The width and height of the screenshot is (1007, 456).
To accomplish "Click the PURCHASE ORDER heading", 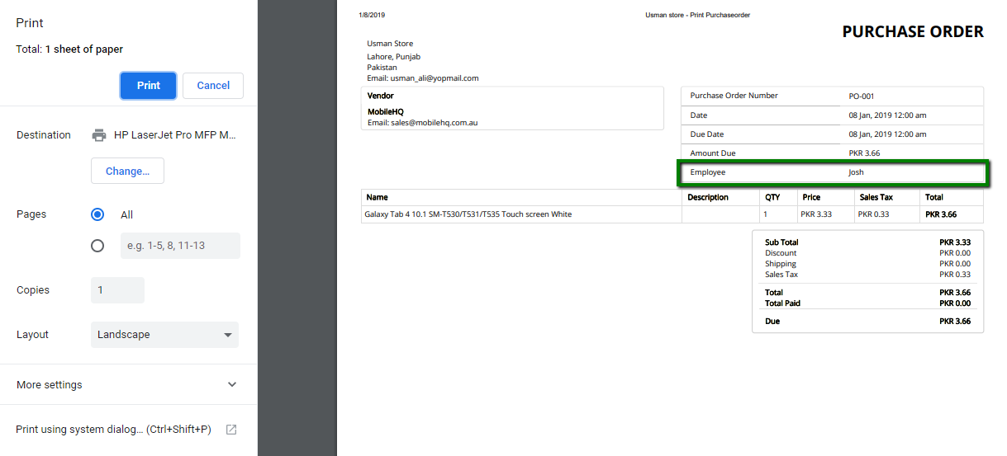I will click(913, 32).
